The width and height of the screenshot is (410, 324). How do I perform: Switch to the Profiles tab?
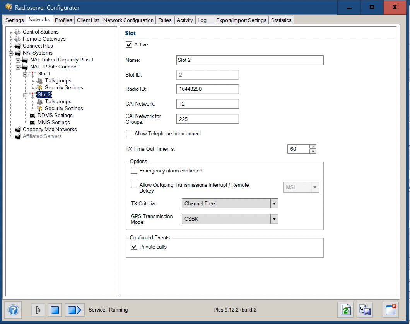click(x=63, y=20)
